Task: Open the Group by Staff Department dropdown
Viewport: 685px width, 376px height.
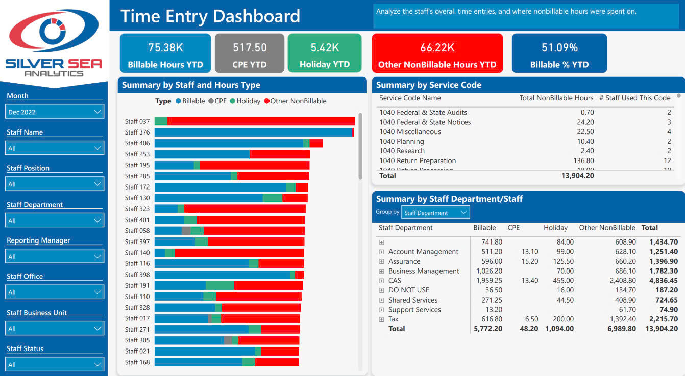Action: point(435,213)
